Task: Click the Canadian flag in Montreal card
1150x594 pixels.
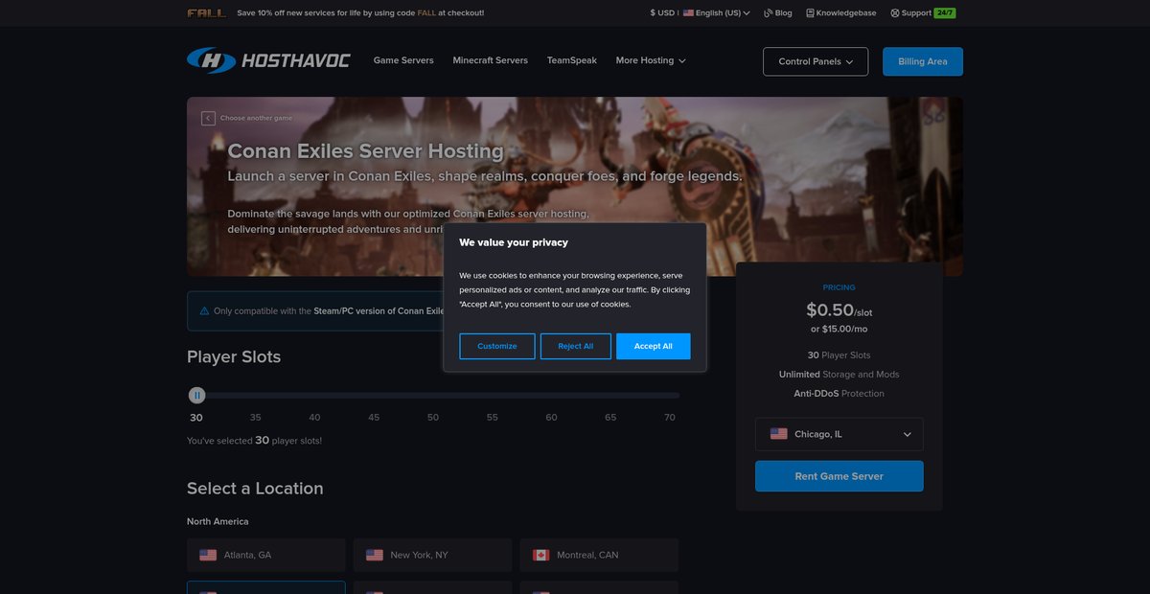Action: (540, 555)
